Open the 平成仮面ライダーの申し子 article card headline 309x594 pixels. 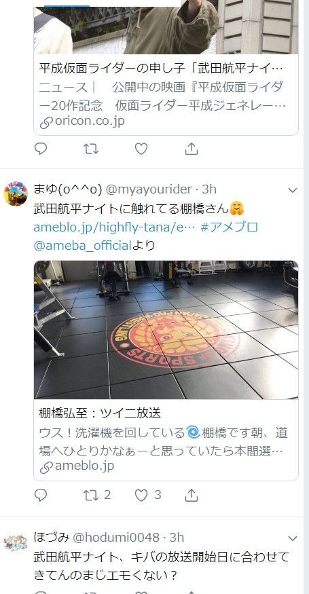click(161, 69)
